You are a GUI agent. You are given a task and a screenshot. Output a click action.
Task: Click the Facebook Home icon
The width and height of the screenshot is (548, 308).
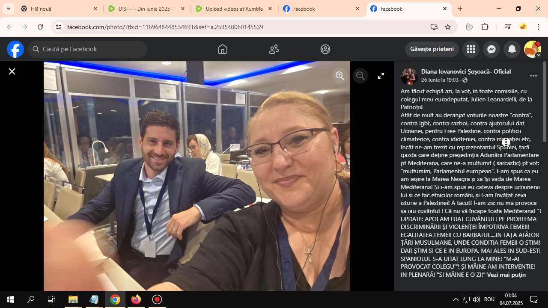[x=223, y=49]
